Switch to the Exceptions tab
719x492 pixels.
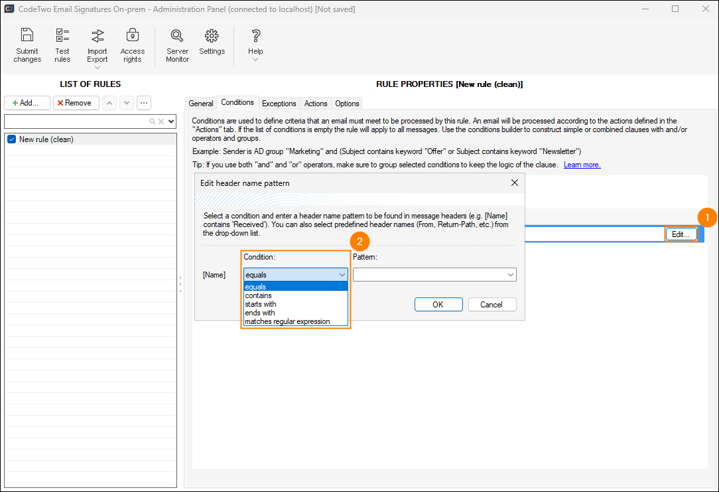pyautogui.click(x=279, y=104)
